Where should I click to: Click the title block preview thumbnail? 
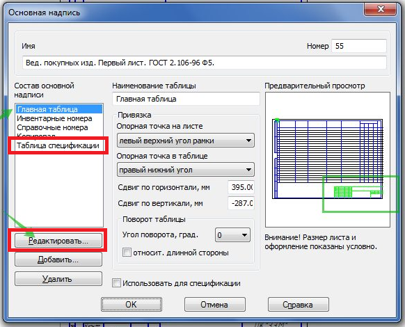pos(328,159)
